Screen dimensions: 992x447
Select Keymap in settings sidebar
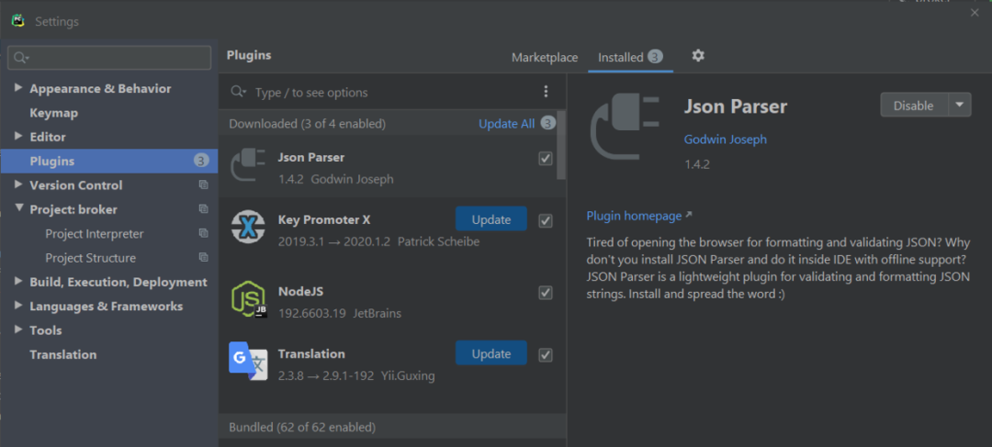pyautogui.click(x=54, y=113)
